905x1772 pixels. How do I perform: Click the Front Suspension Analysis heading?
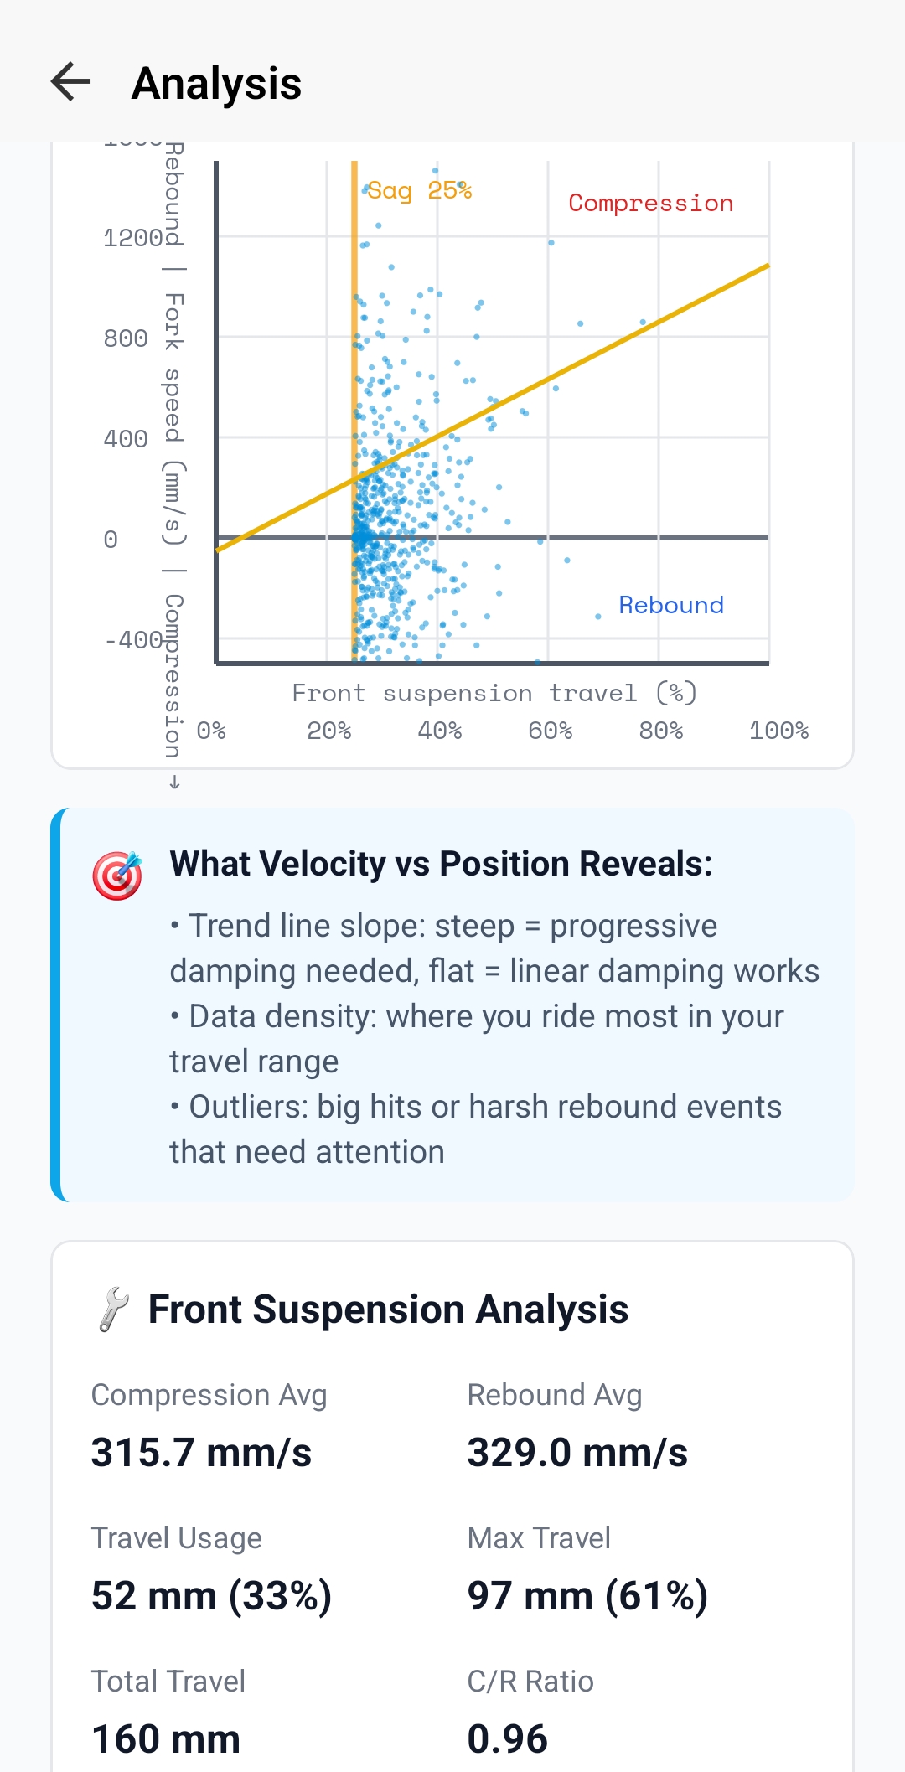pos(389,1309)
